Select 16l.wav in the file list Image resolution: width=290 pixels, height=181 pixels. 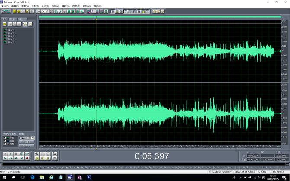pyautogui.click(x=10, y=29)
